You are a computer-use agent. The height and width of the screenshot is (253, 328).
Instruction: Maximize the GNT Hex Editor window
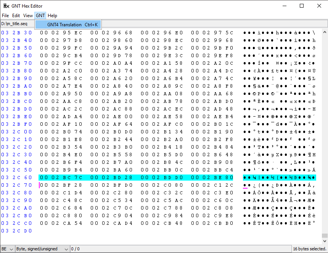click(x=302, y=6)
